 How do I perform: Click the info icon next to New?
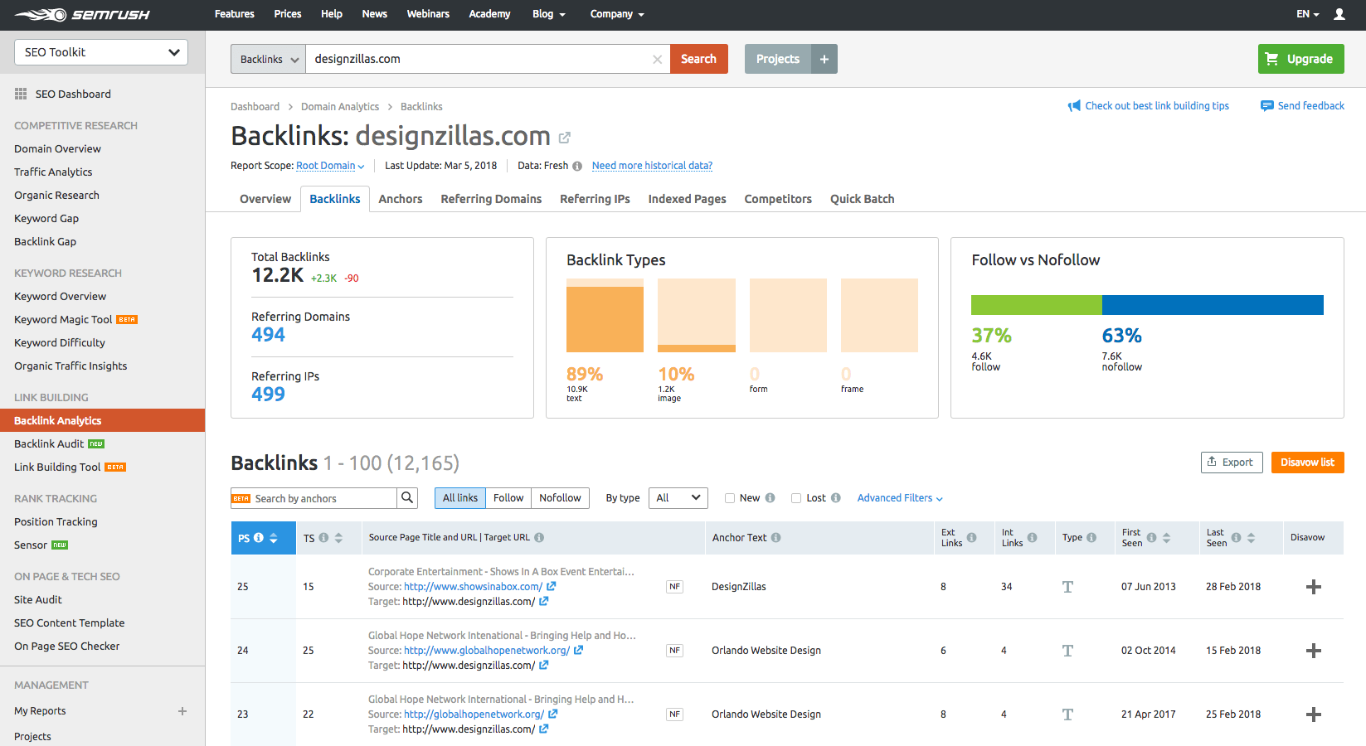[x=770, y=498]
